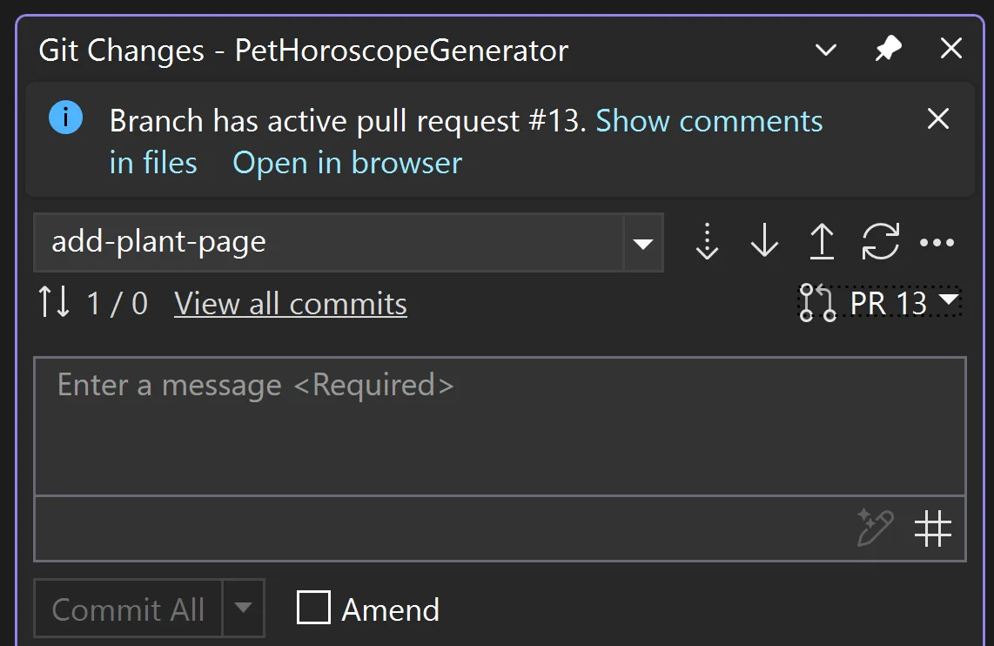994x646 pixels.
Task: Toggle the pin window icon
Action: tap(888, 49)
